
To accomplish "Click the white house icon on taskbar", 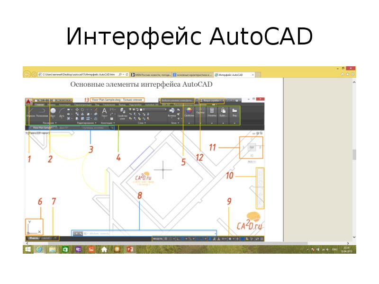I will tap(104, 249).
